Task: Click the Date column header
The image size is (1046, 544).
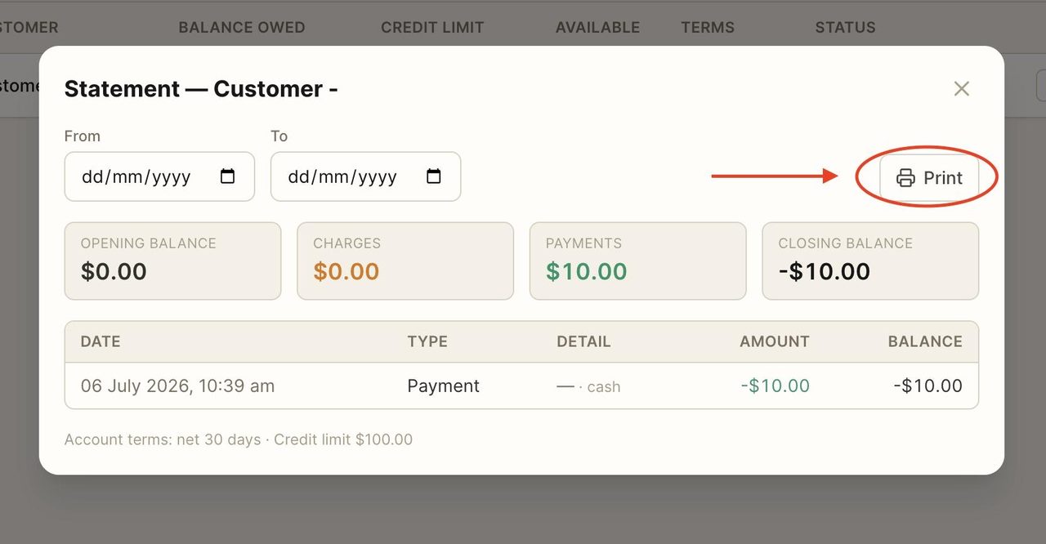Action: click(x=101, y=341)
